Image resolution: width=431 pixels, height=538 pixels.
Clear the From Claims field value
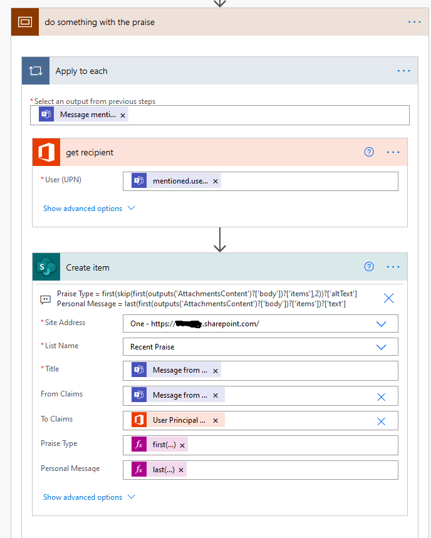(x=381, y=396)
